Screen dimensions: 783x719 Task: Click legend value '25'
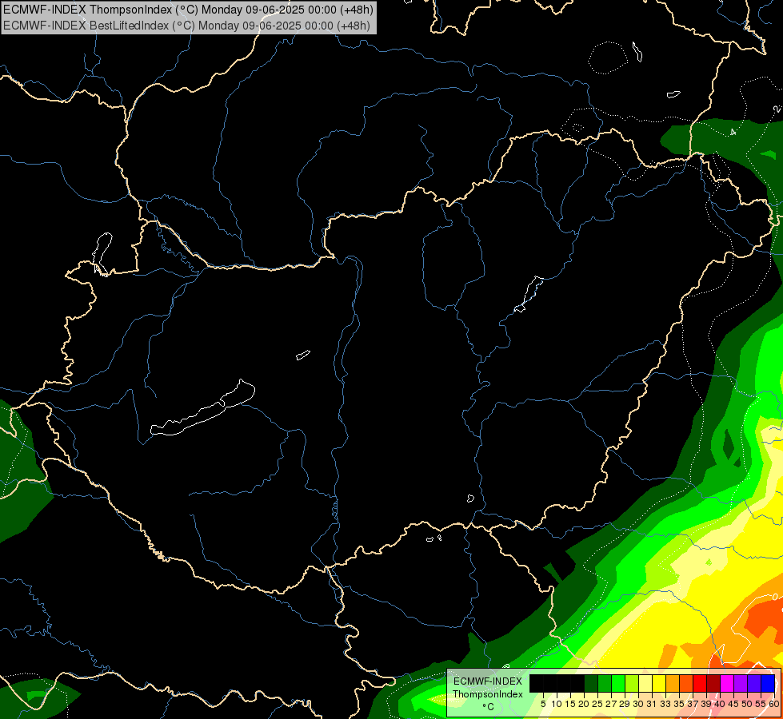pyautogui.click(x=597, y=704)
